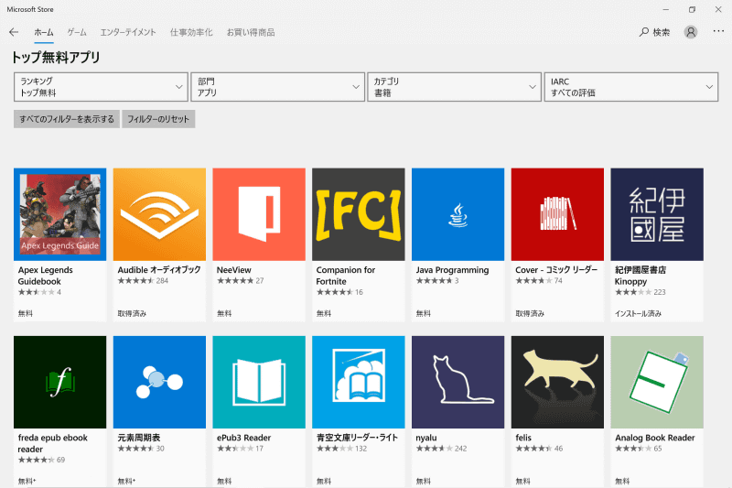This screenshot has height=488, width=732.
Task: Open the Audible audiobook app icon
Action: point(159,214)
